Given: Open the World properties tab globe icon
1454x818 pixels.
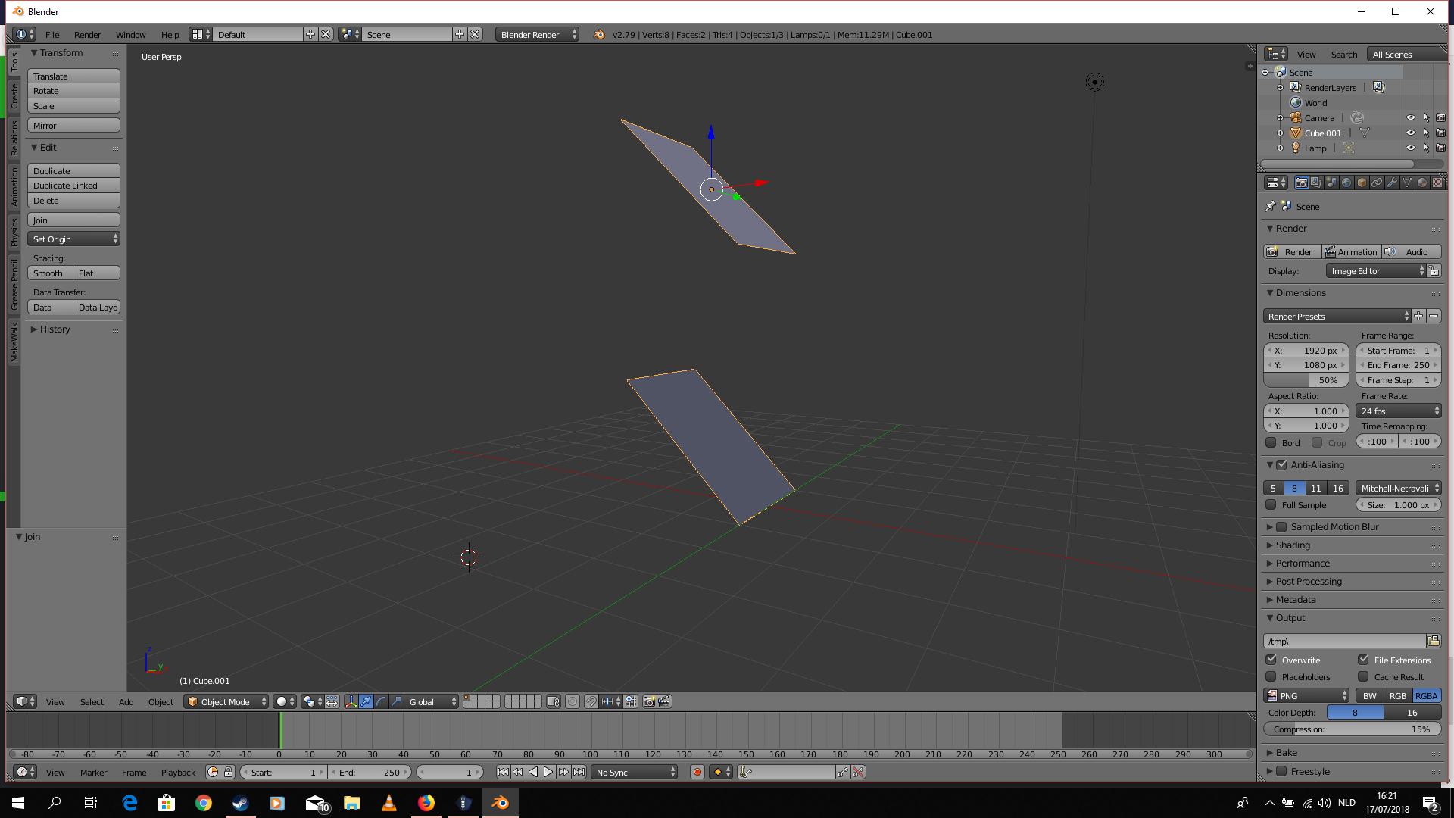Looking at the screenshot, I should (1346, 183).
